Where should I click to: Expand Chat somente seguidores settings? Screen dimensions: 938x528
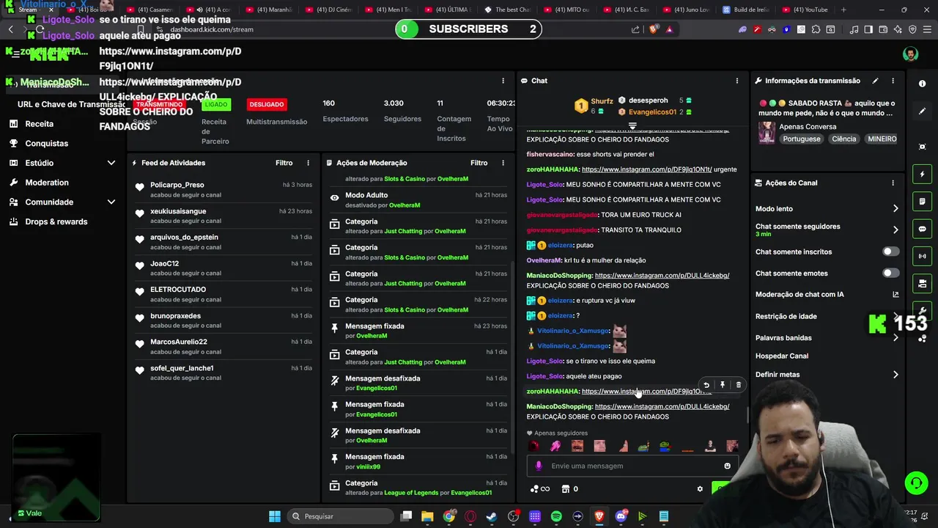pyautogui.click(x=895, y=230)
